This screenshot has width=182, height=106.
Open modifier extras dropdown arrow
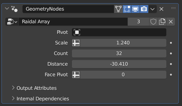pyautogui.click(x=152, y=9)
